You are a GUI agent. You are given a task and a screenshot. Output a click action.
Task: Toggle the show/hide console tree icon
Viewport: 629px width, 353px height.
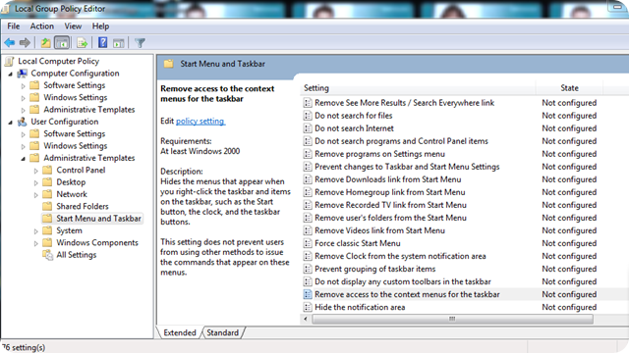62,42
